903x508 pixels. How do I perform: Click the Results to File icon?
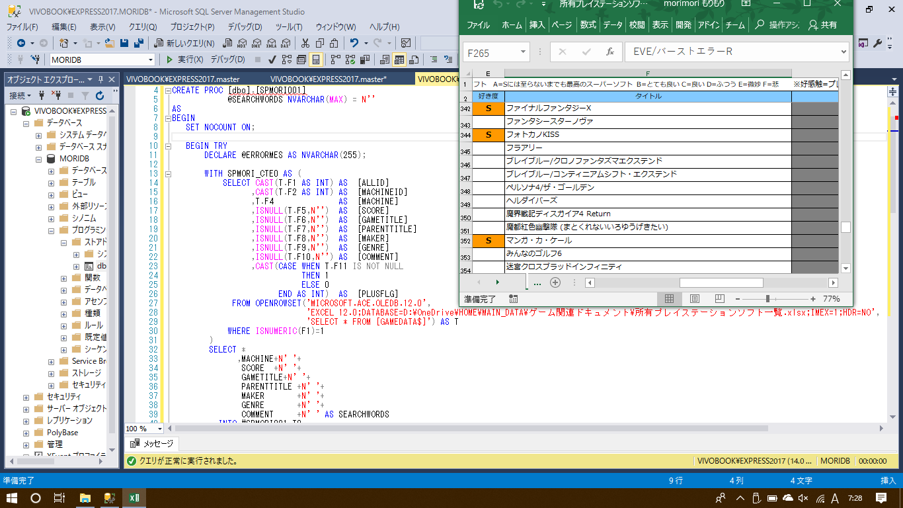click(x=414, y=60)
